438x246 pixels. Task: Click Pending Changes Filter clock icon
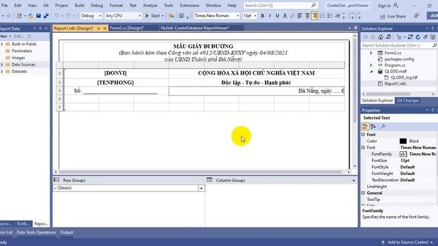point(400,37)
